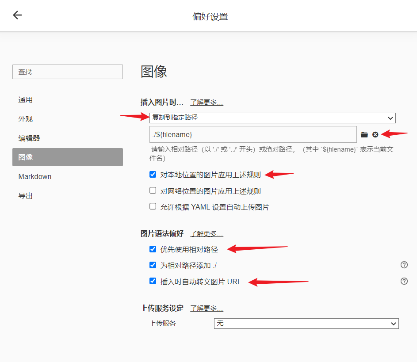Enable 允许根据 YAML 设置自动上传图片 checkbox

(x=153, y=206)
